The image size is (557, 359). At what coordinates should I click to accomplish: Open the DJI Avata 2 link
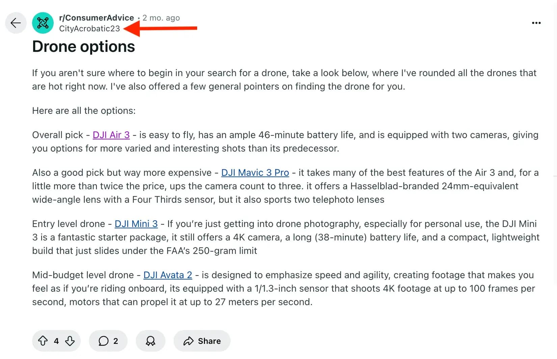168,275
